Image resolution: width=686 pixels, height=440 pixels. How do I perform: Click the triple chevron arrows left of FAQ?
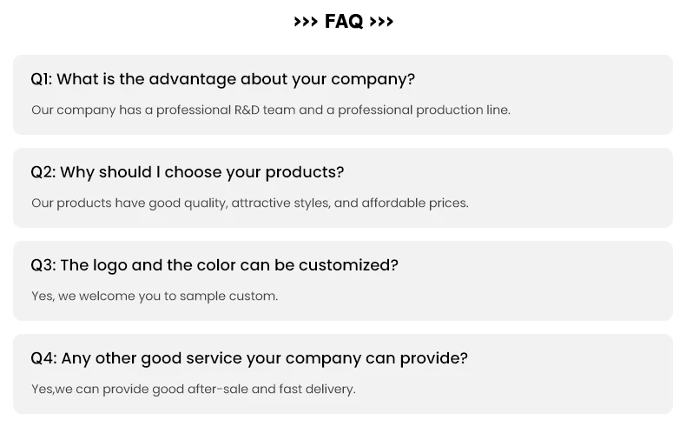point(306,22)
